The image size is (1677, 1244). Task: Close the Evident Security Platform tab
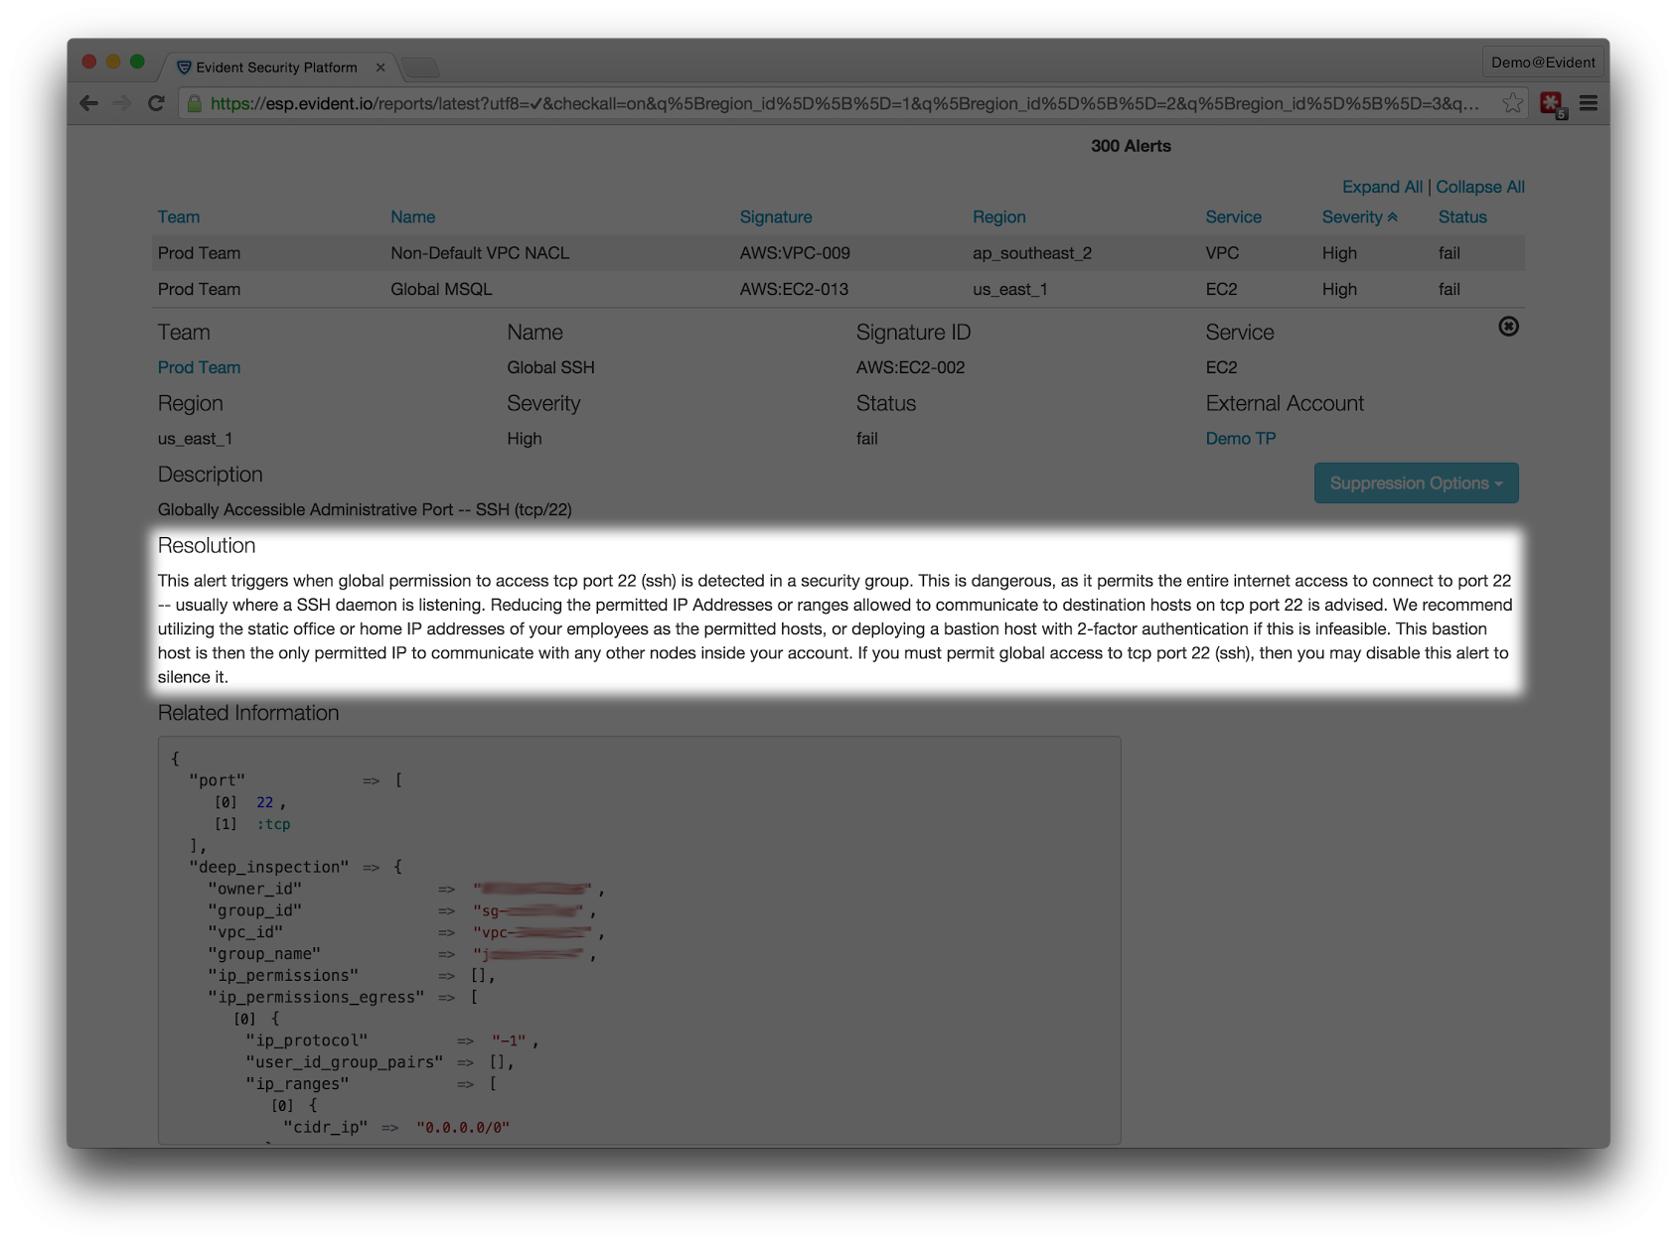[x=381, y=68]
